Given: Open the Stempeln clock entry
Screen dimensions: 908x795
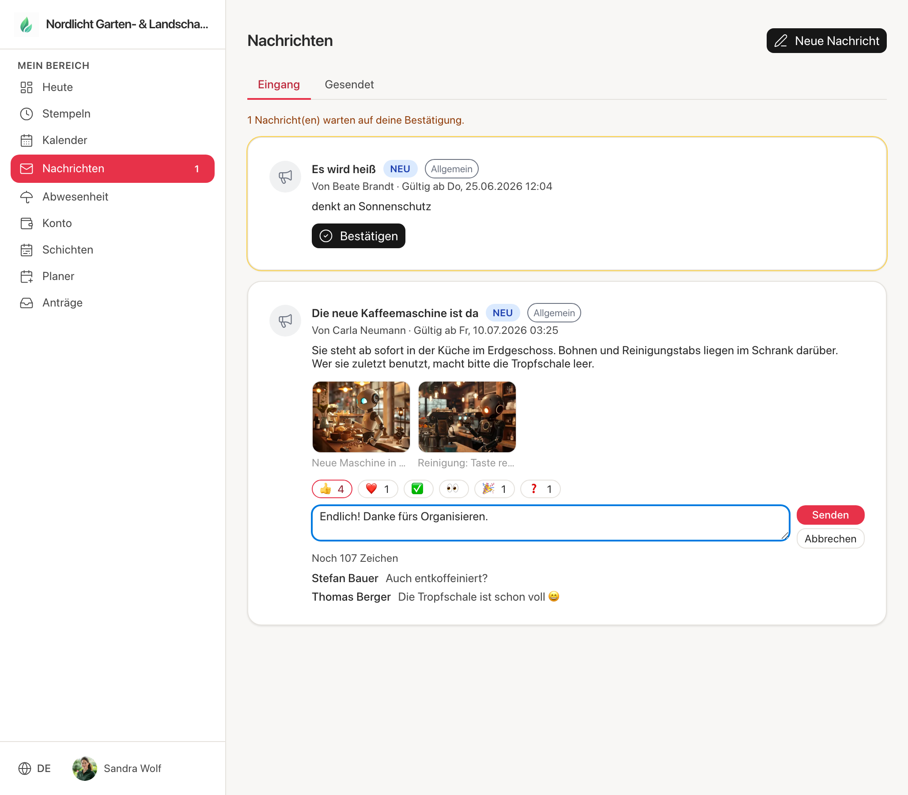Looking at the screenshot, I should 113,114.
